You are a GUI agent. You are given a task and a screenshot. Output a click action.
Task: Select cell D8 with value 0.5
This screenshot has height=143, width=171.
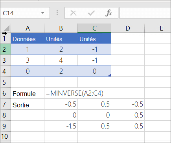[128, 115]
